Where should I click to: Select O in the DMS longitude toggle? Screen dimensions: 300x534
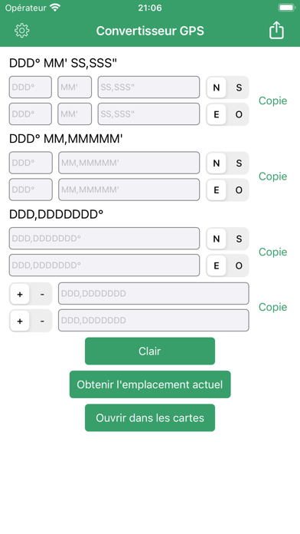(239, 114)
